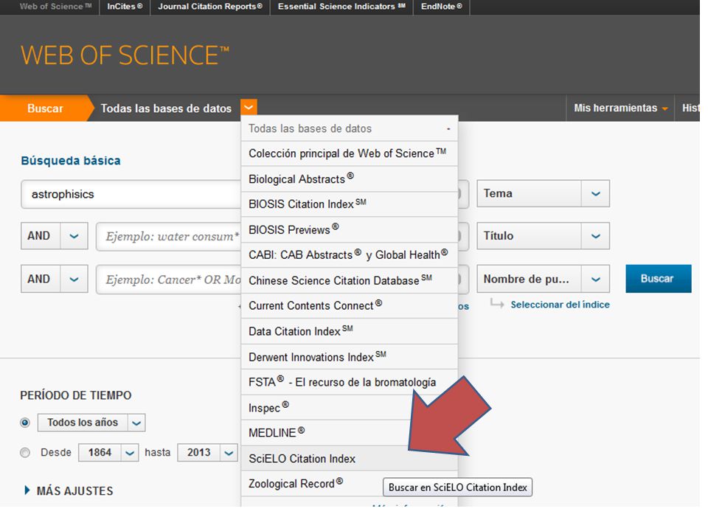Viewport: 708px width, 531px height.
Task: Choose 'MEDLINE' database
Action: [350, 433]
